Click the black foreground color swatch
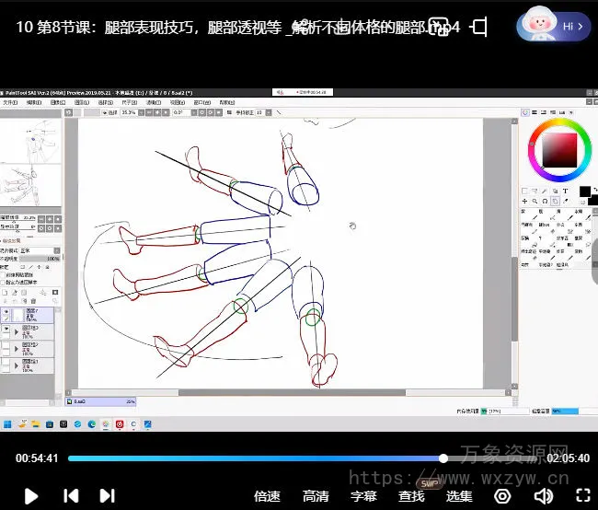The width and height of the screenshot is (598, 510). click(584, 191)
